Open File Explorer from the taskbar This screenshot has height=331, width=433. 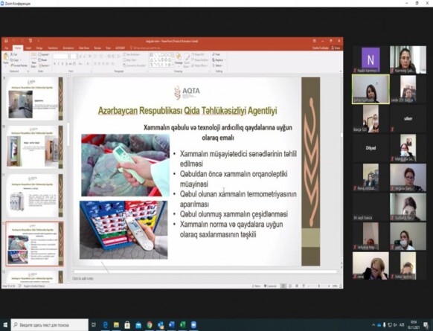pyautogui.click(x=116, y=325)
